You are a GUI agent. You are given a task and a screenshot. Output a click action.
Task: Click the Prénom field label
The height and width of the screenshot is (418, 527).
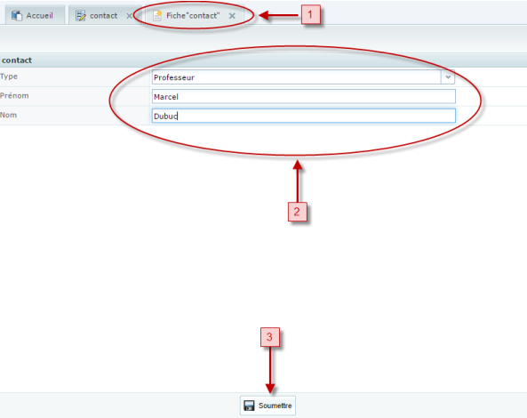tap(14, 96)
